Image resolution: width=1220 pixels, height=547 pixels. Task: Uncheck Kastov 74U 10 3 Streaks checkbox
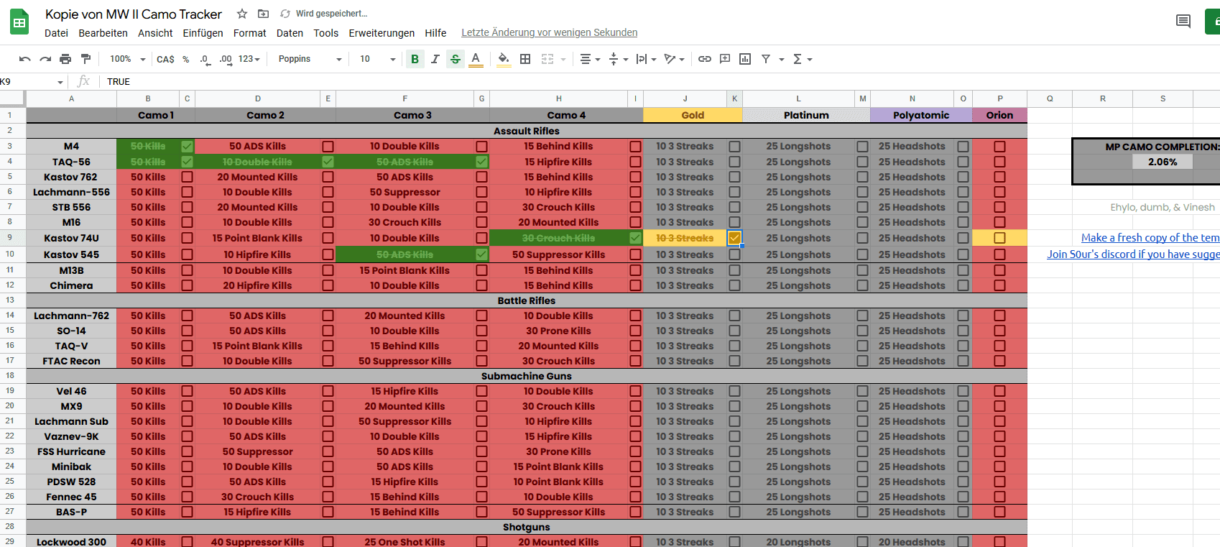click(734, 238)
